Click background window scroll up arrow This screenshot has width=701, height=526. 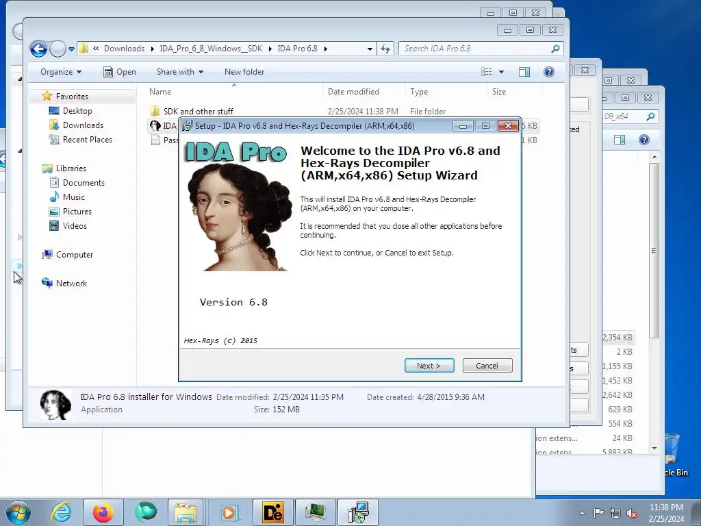pyautogui.click(x=654, y=158)
